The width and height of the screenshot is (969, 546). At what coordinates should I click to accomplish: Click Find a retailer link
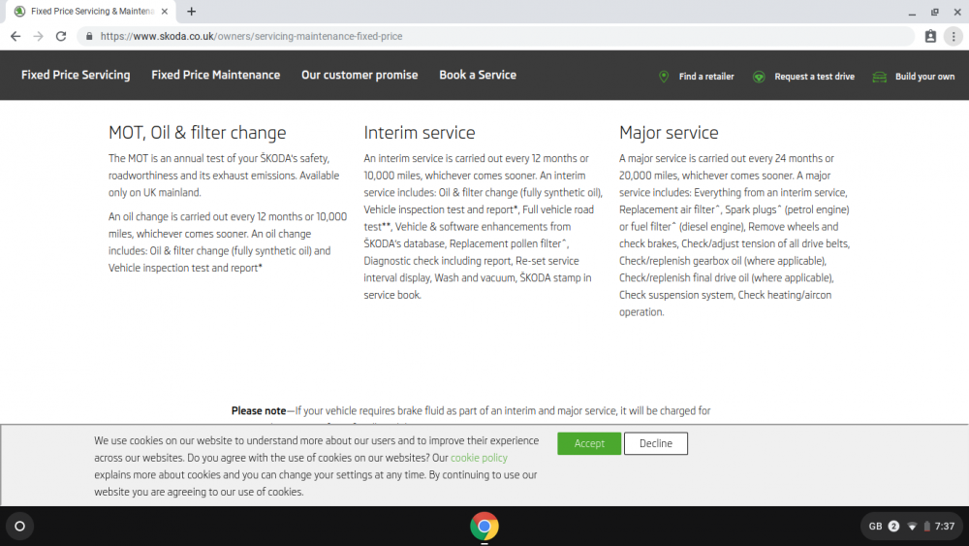point(706,77)
